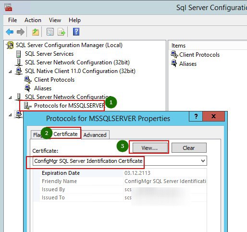Image resolution: width=247 pixels, height=232 pixels.
Task: Click the Friendly Name property row
Action: click(120, 181)
